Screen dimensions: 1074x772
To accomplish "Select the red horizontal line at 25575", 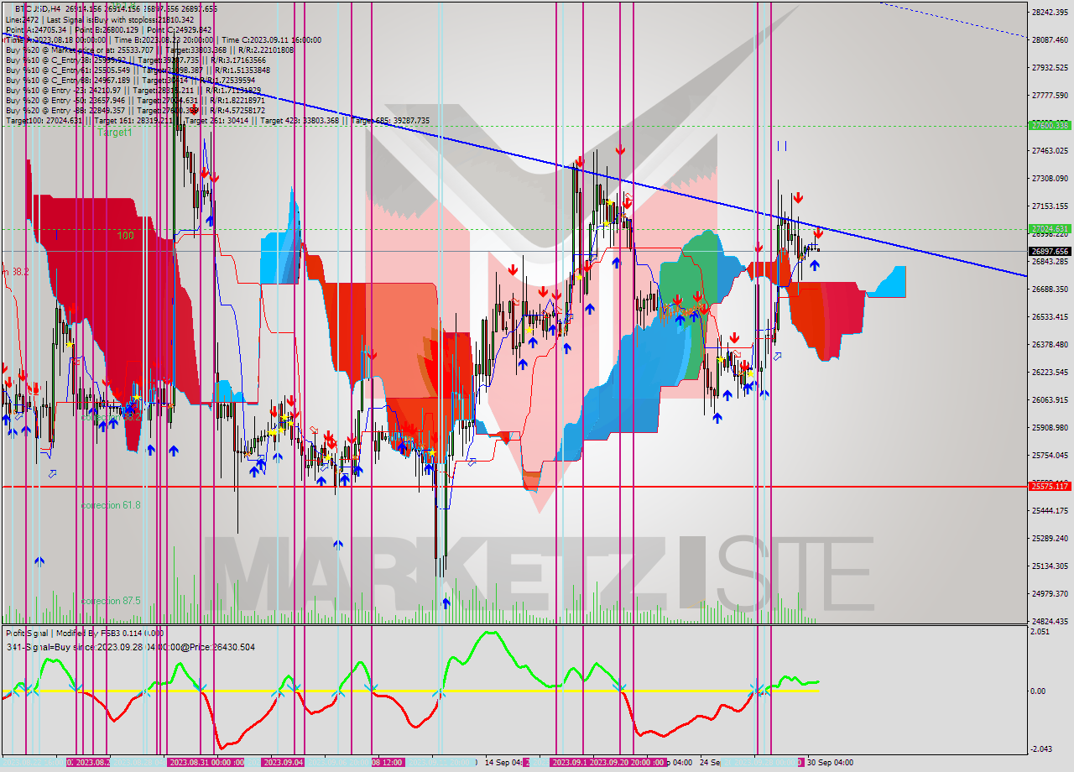I will point(514,487).
